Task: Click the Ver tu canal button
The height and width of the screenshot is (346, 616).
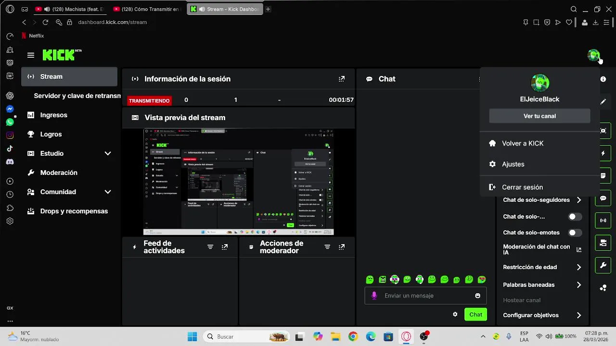Action: [539, 116]
